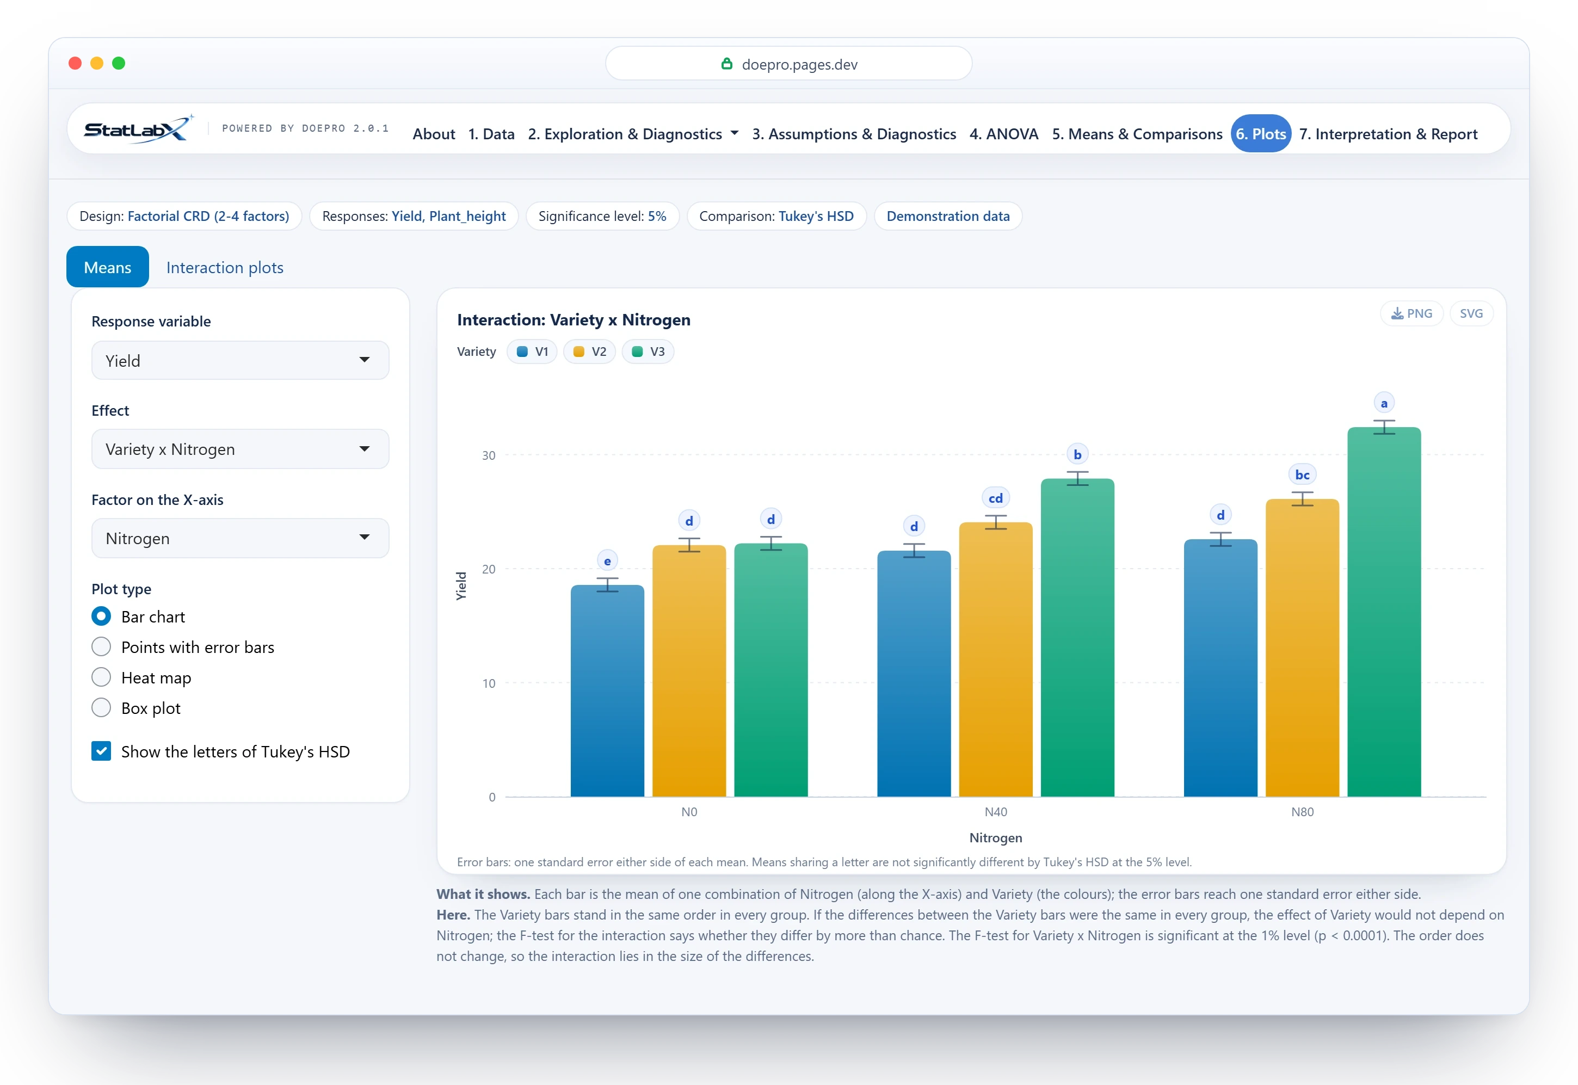This screenshot has width=1578, height=1085.
Task: Select Points with error bars option
Action: coord(101,646)
